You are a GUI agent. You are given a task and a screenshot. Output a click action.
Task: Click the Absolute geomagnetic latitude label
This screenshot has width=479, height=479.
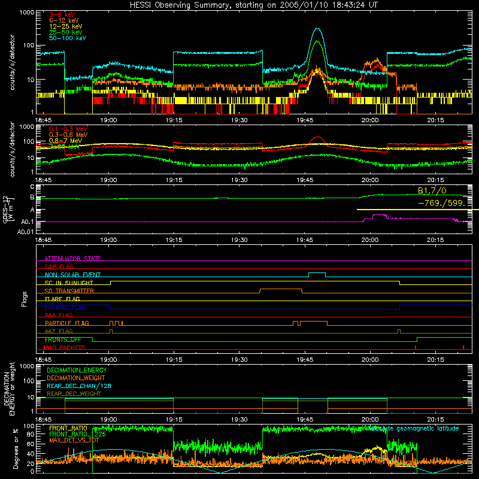tap(413, 428)
